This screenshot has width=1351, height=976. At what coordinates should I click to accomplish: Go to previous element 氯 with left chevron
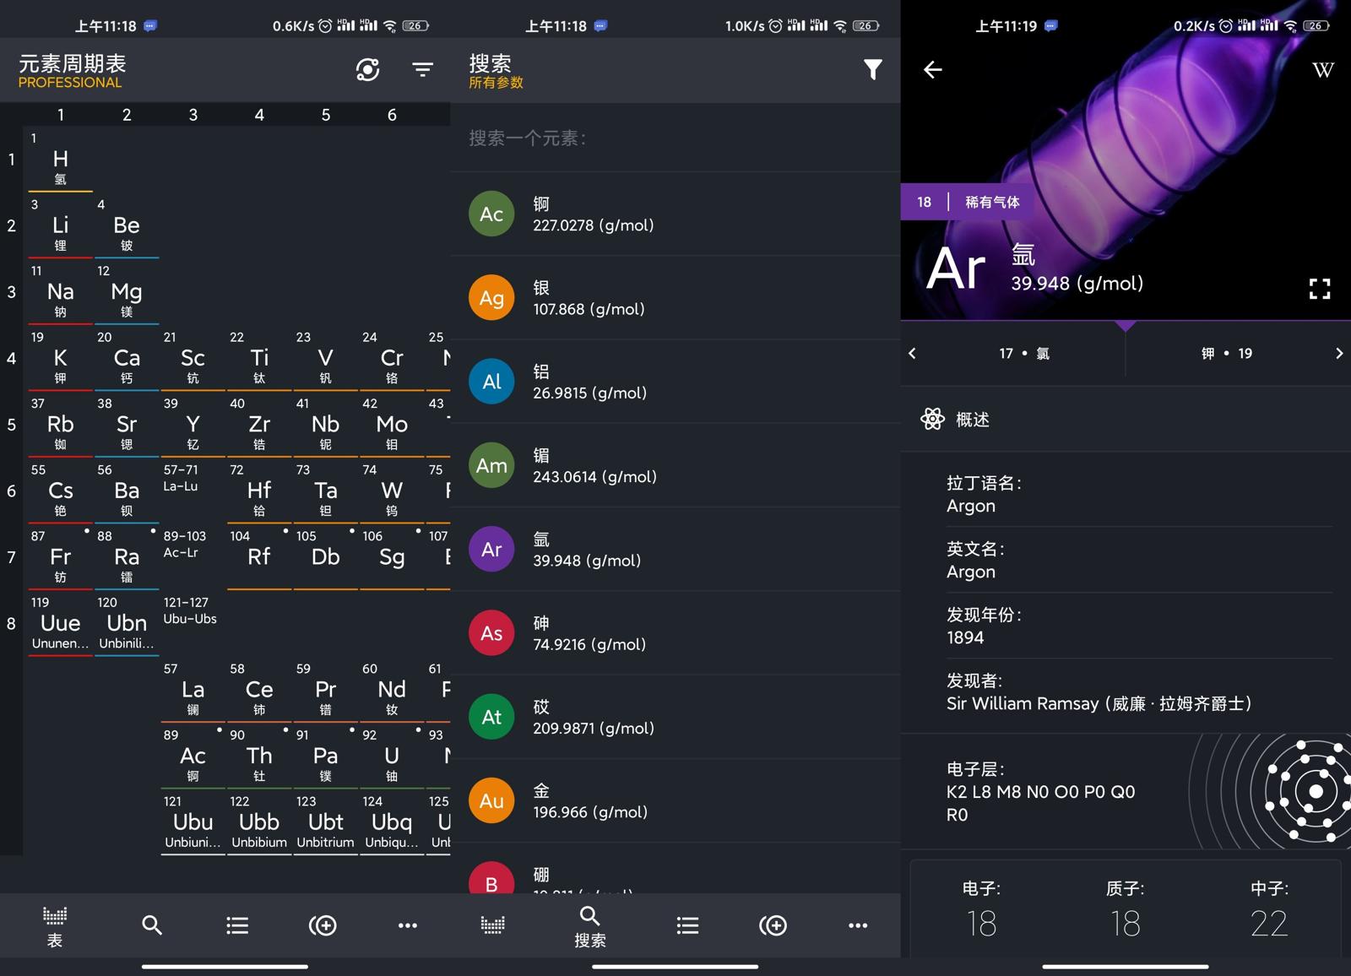click(912, 353)
